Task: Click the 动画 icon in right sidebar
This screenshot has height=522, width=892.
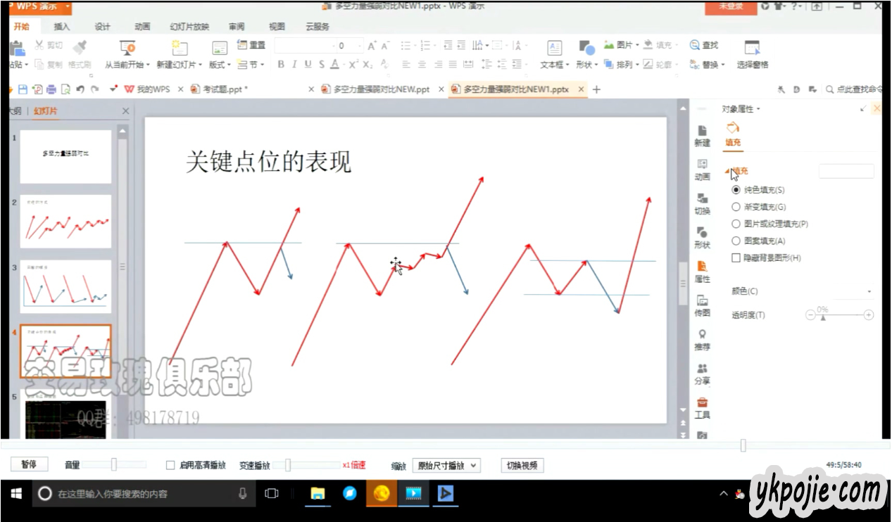Action: tap(702, 169)
